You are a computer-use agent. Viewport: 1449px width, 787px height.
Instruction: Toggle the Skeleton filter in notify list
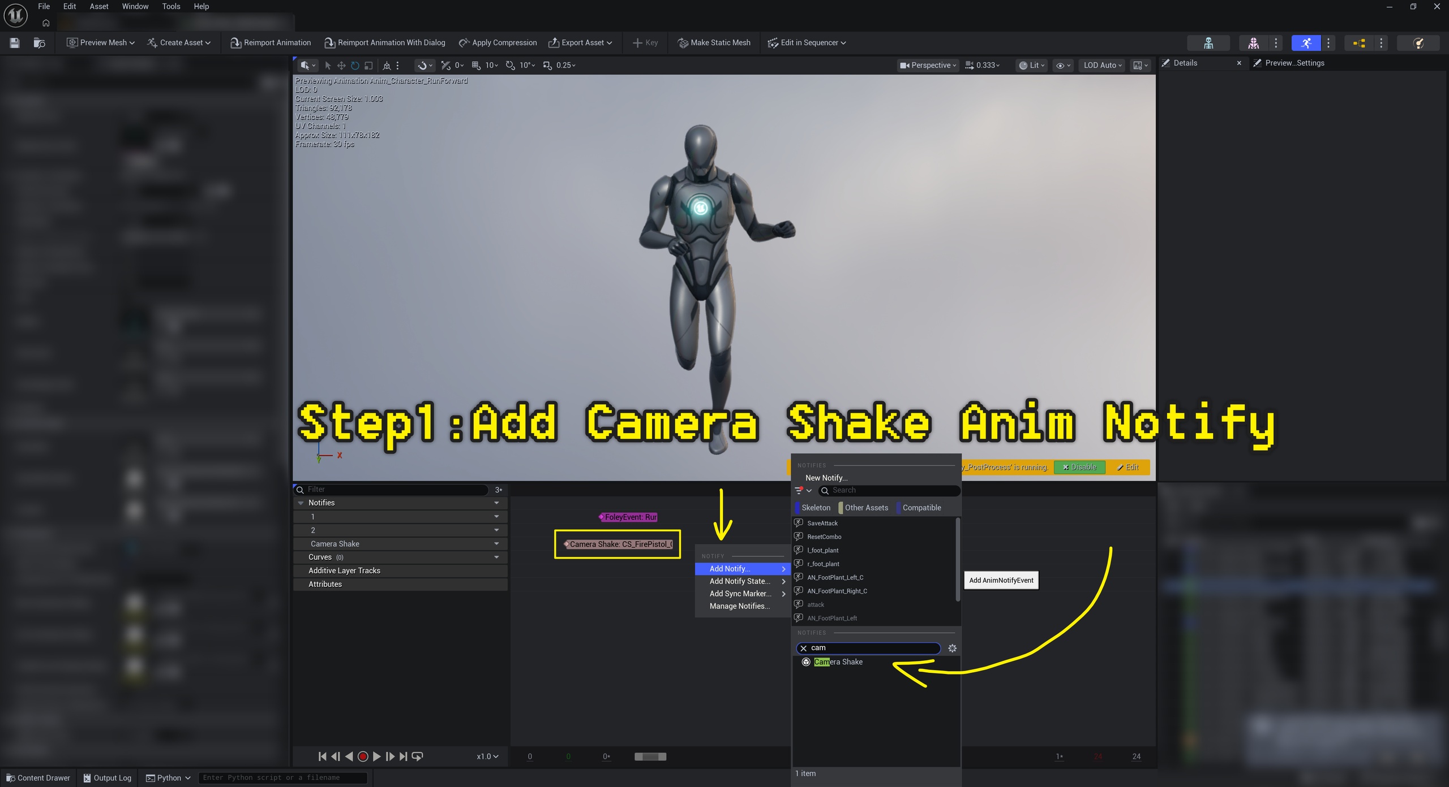(813, 508)
